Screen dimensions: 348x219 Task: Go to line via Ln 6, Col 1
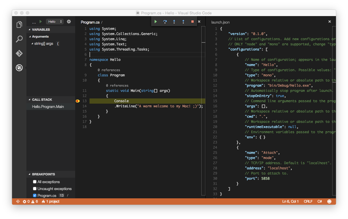(x=290, y=201)
